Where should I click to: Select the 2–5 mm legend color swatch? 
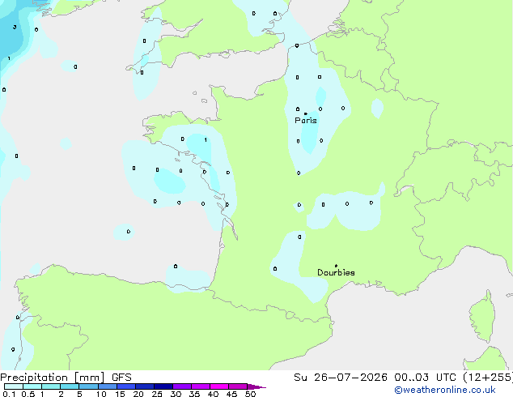70,386
